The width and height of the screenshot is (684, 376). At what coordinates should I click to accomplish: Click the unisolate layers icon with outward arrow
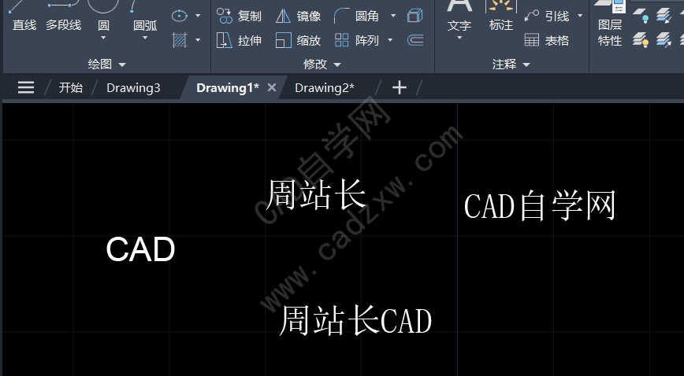pos(664,40)
